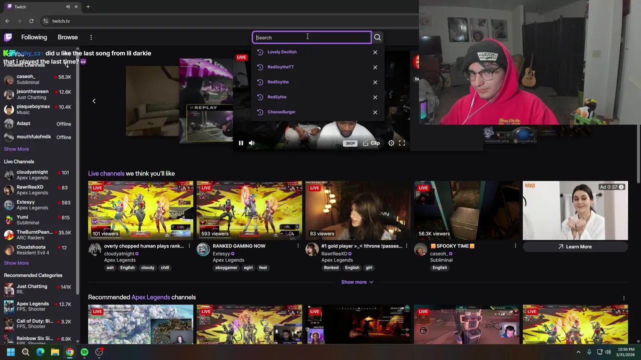Click the search magnifier button
Image resolution: width=641 pixels, height=360 pixels.
coord(378,37)
